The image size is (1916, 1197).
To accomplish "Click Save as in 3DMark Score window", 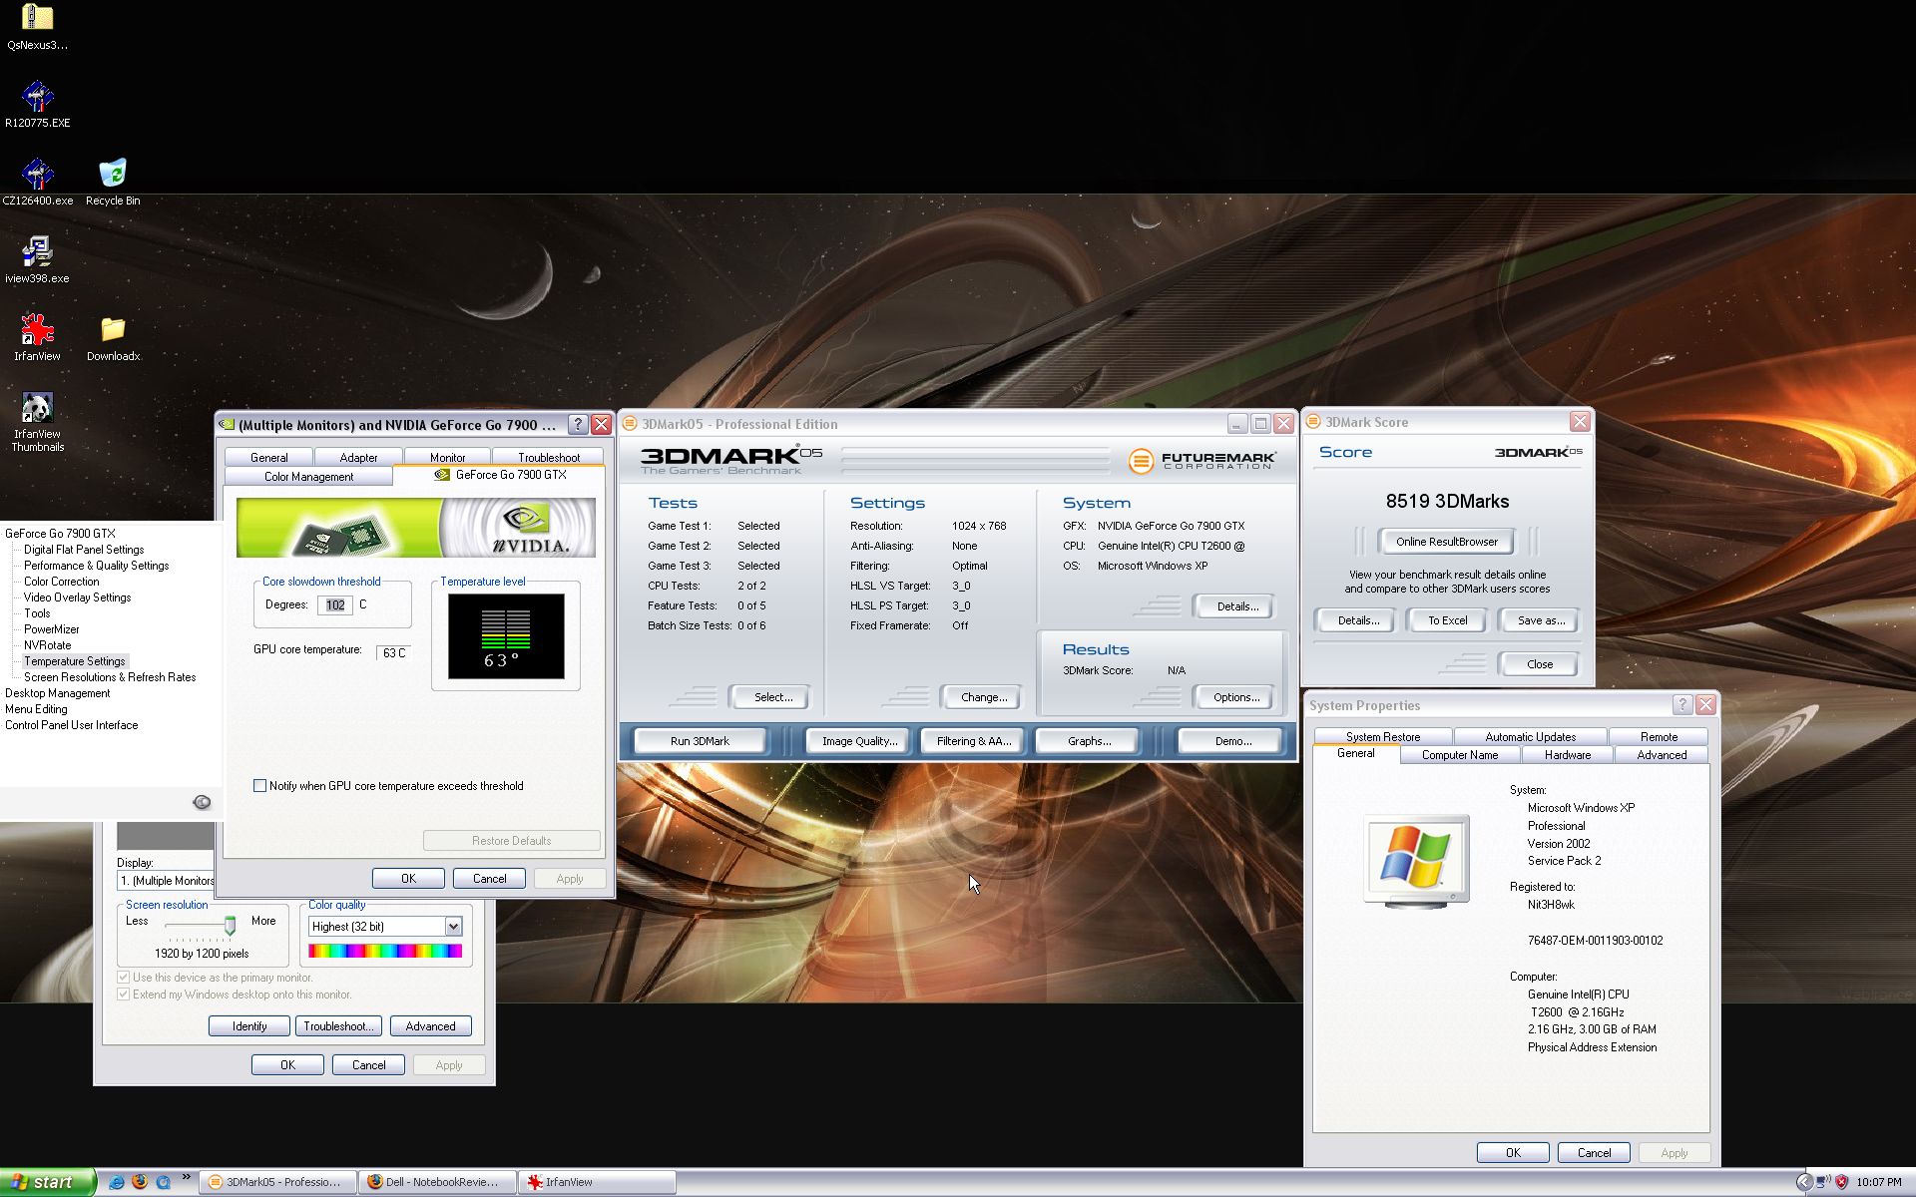I will tap(1541, 620).
